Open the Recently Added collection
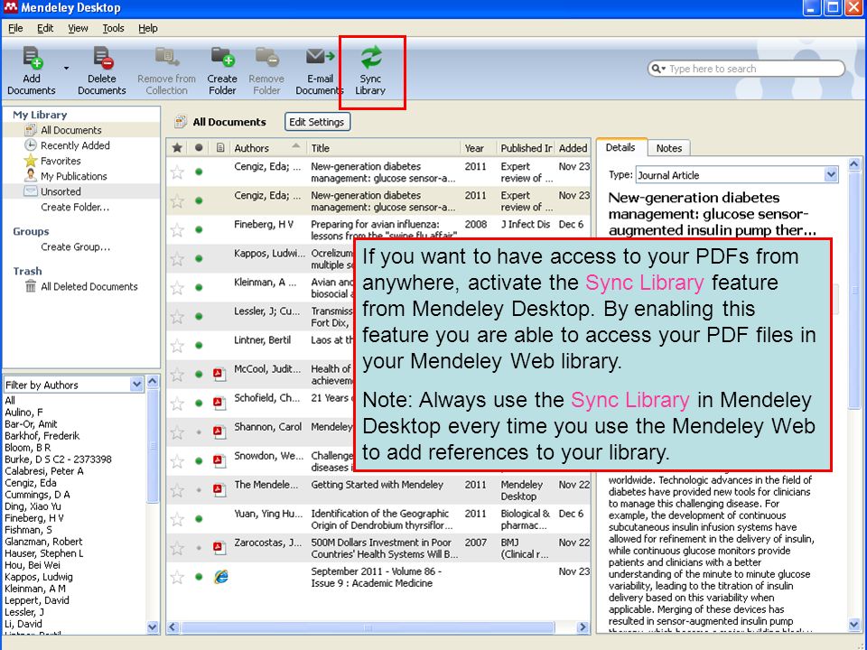The image size is (867, 650). click(75, 145)
